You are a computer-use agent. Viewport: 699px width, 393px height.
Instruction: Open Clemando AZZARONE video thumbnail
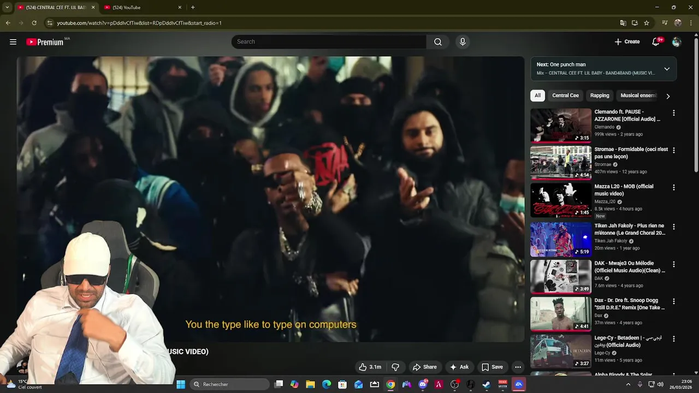coord(561,125)
